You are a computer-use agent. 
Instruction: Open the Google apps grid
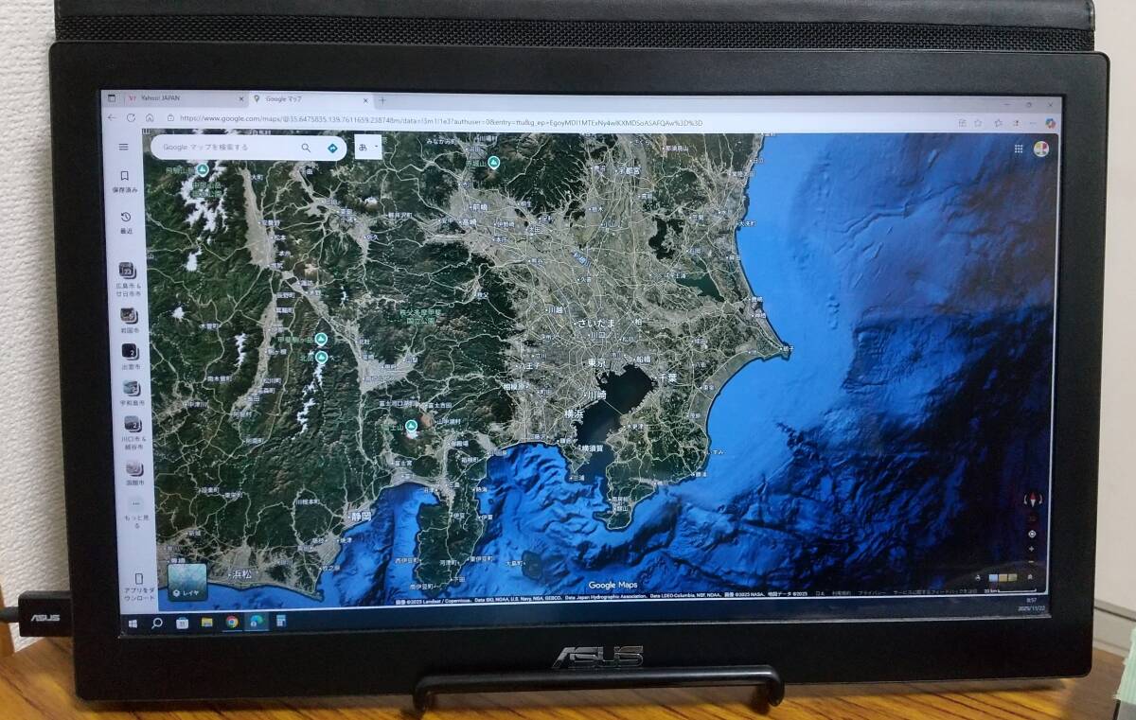pyautogui.click(x=1019, y=149)
